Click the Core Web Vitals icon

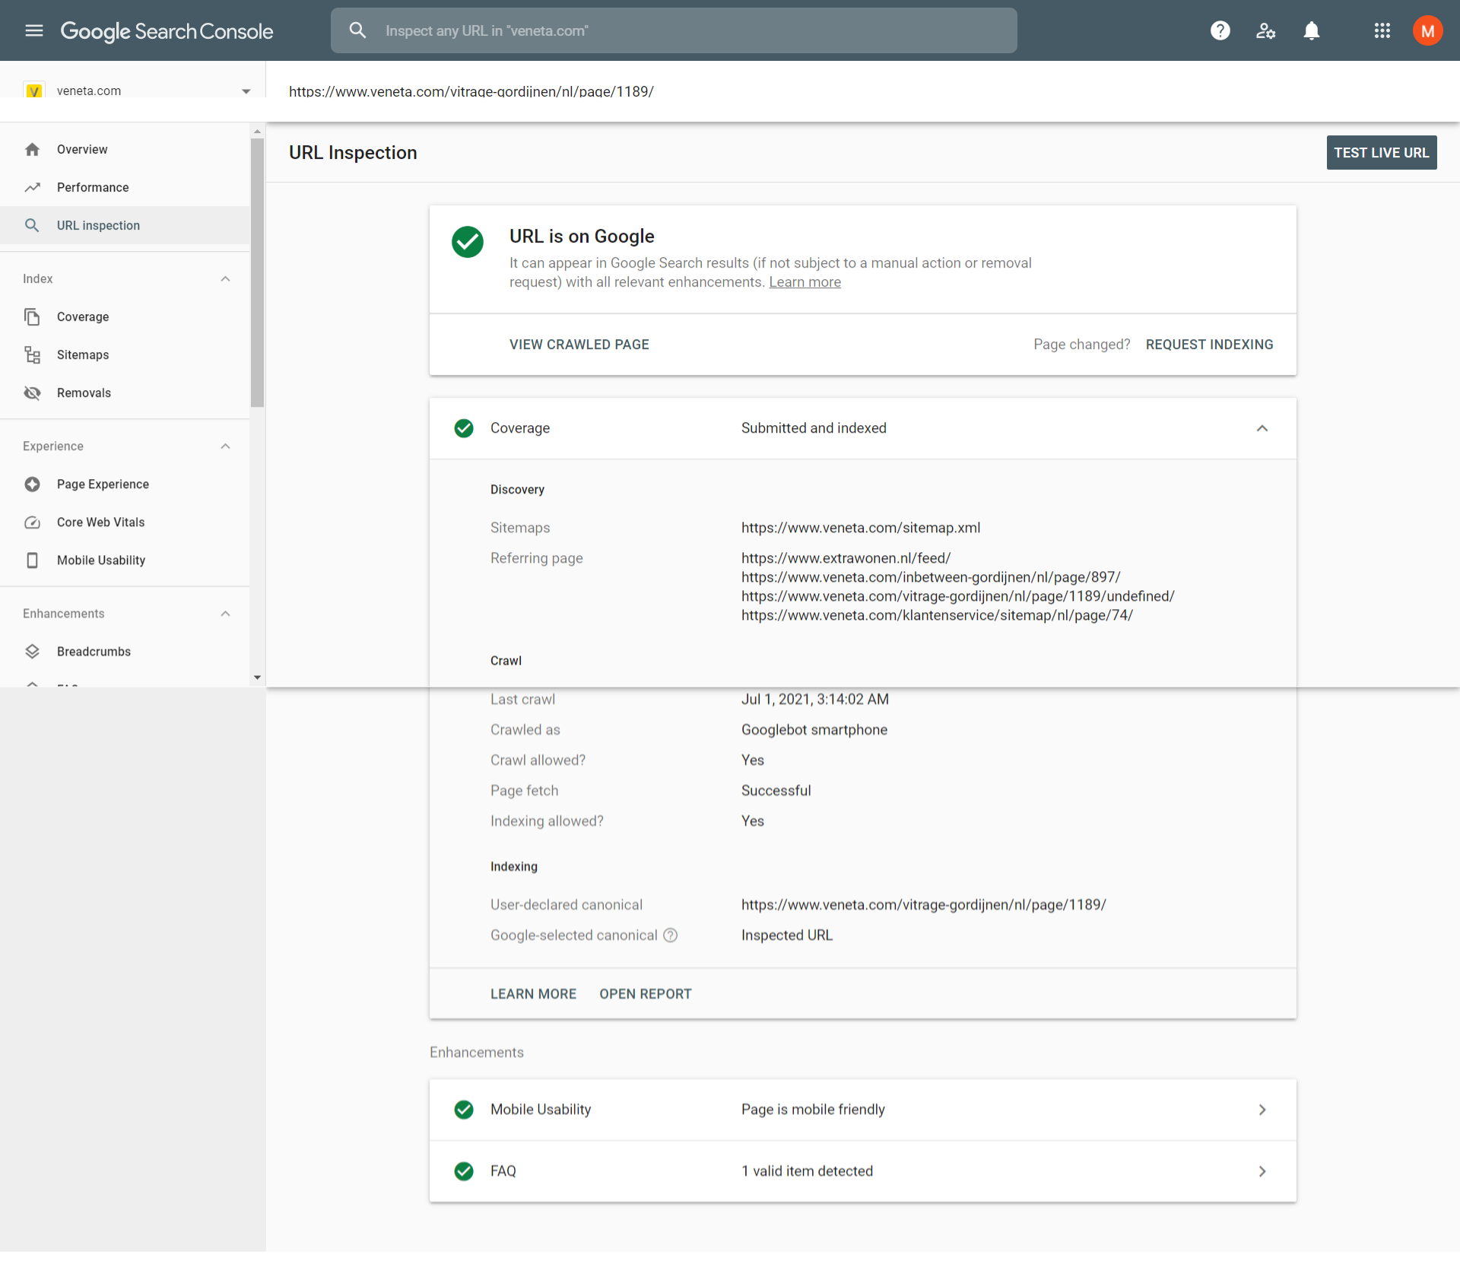click(x=33, y=521)
